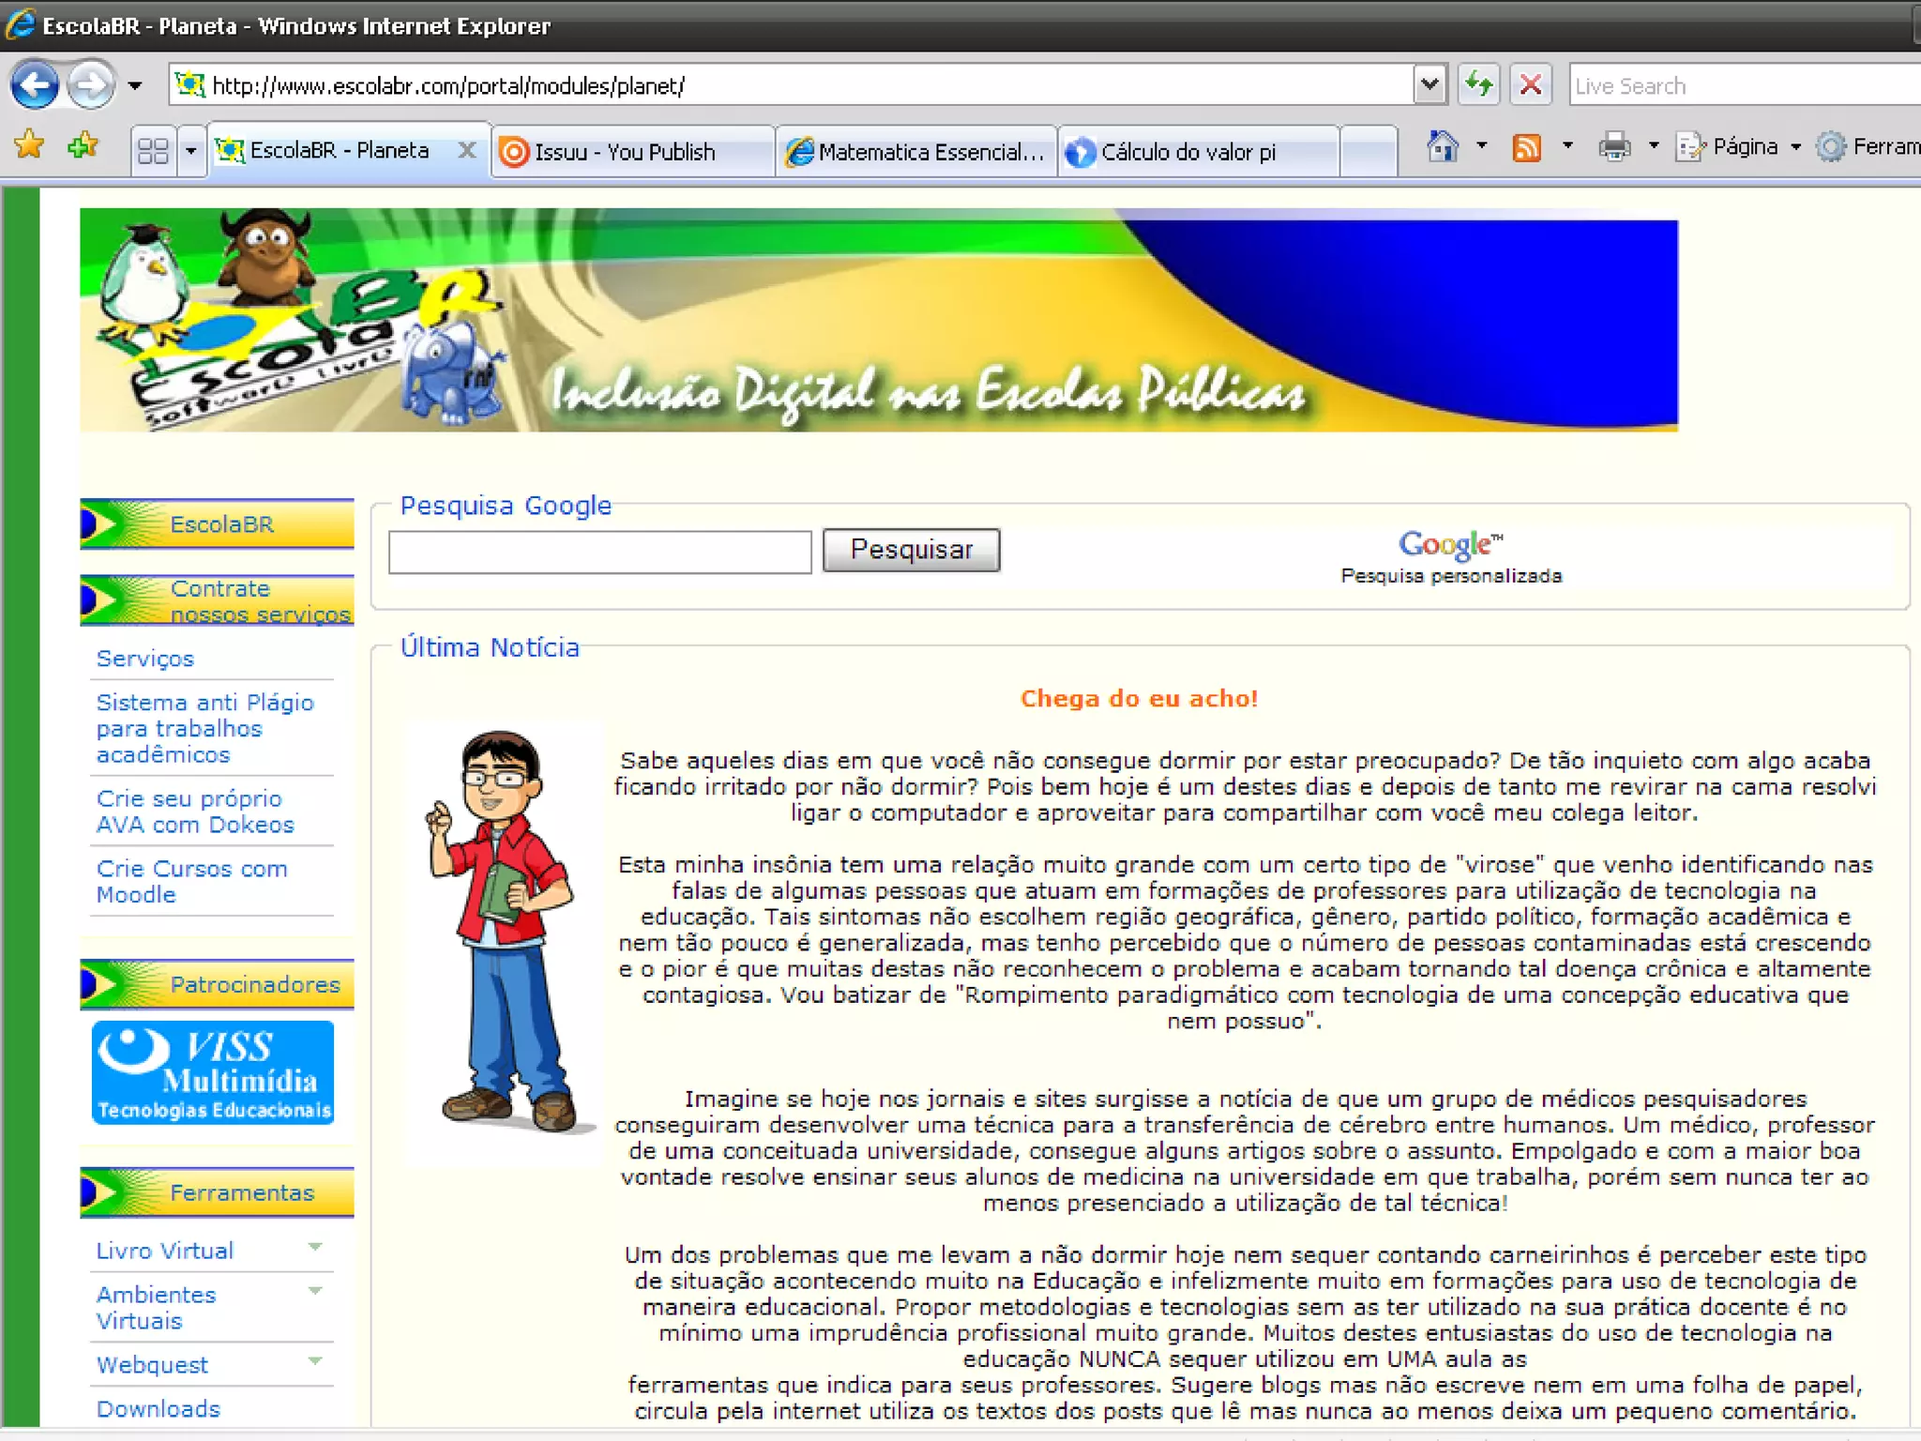
Task: Click the Forward navigation arrow
Action: [x=91, y=85]
